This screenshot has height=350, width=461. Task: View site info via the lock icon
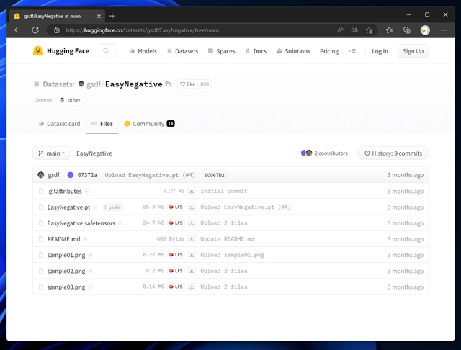(x=57, y=30)
